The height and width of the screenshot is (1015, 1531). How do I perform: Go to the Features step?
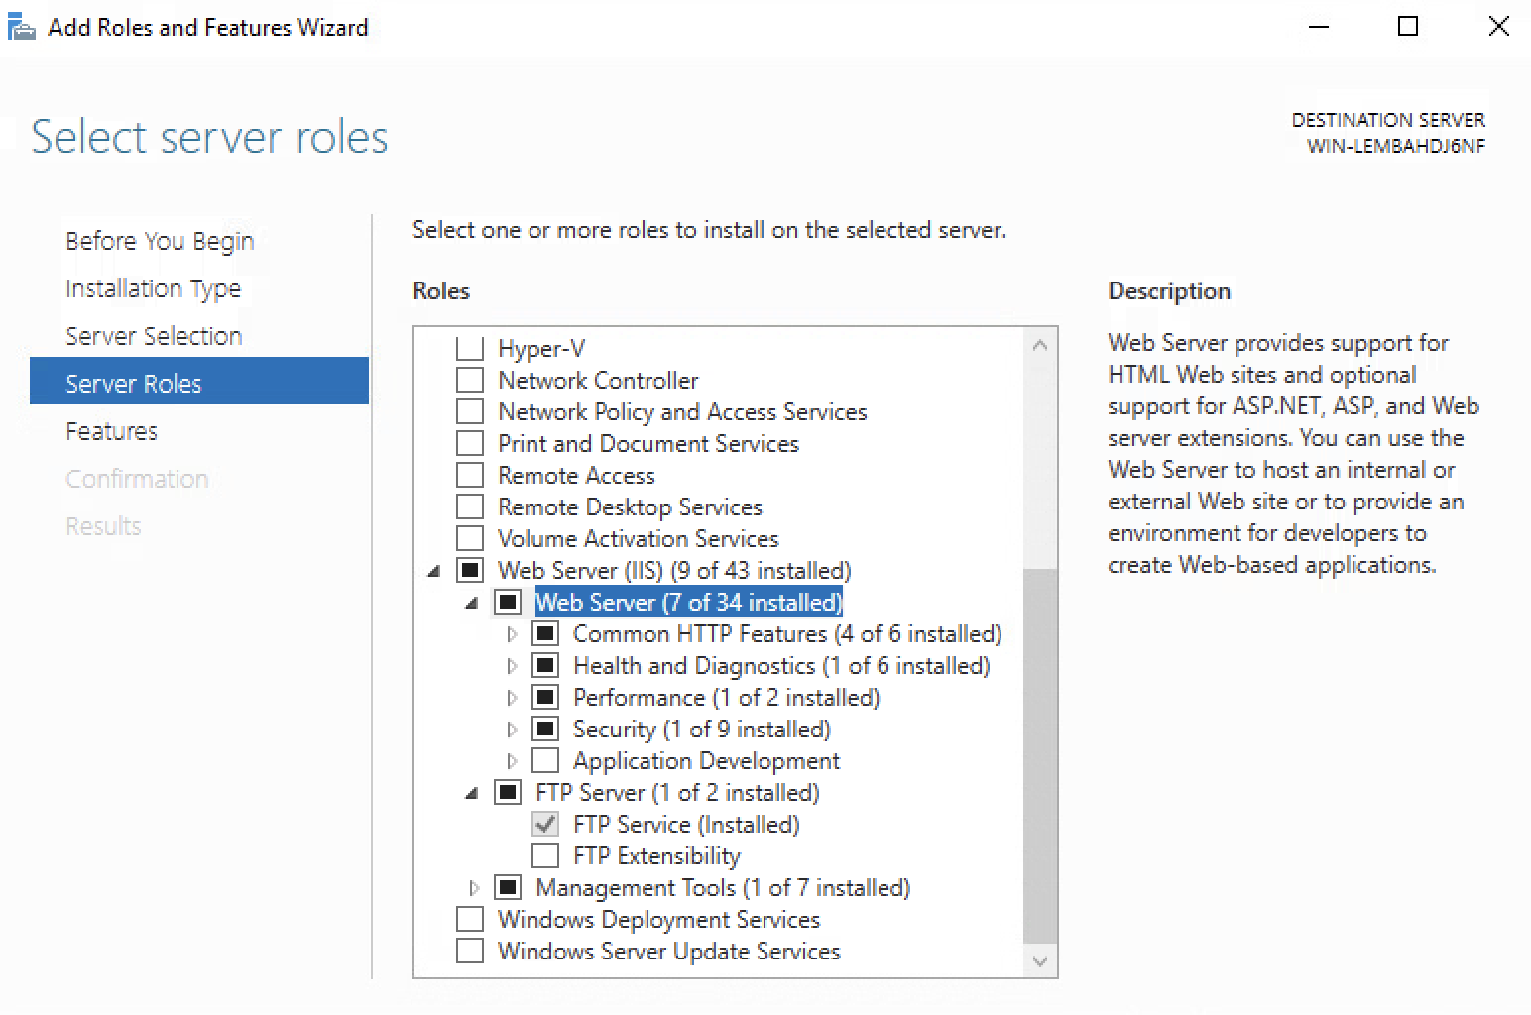point(111,431)
